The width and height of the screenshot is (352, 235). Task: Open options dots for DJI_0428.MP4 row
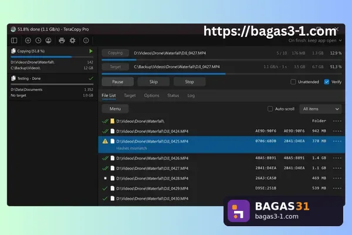coord(337,178)
